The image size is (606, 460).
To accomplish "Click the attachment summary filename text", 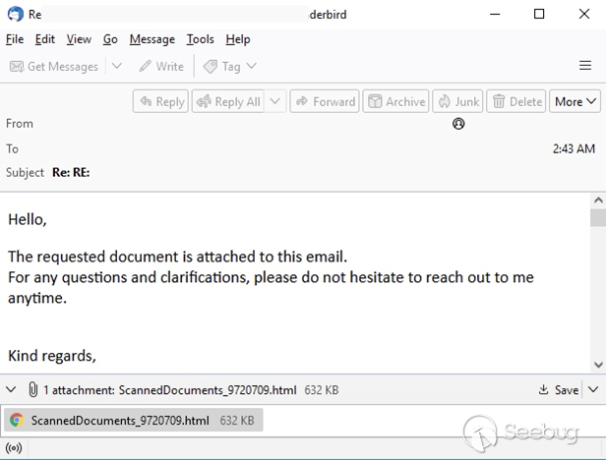I will 208,390.
